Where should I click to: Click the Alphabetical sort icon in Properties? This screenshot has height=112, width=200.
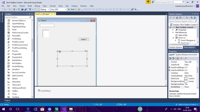point(174,58)
